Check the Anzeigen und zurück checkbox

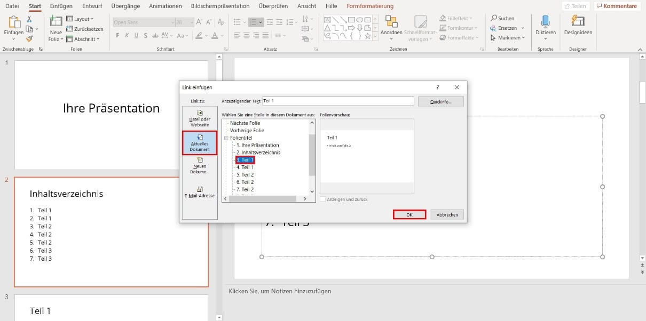pyautogui.click(x=322, y=199)
